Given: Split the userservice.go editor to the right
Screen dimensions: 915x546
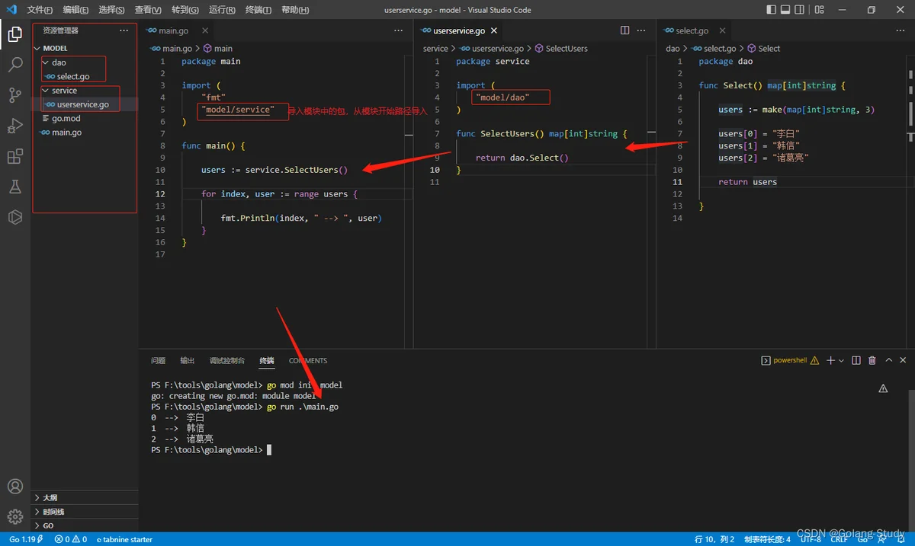Looking at the screenshot, I should click(x=624, y=30).
